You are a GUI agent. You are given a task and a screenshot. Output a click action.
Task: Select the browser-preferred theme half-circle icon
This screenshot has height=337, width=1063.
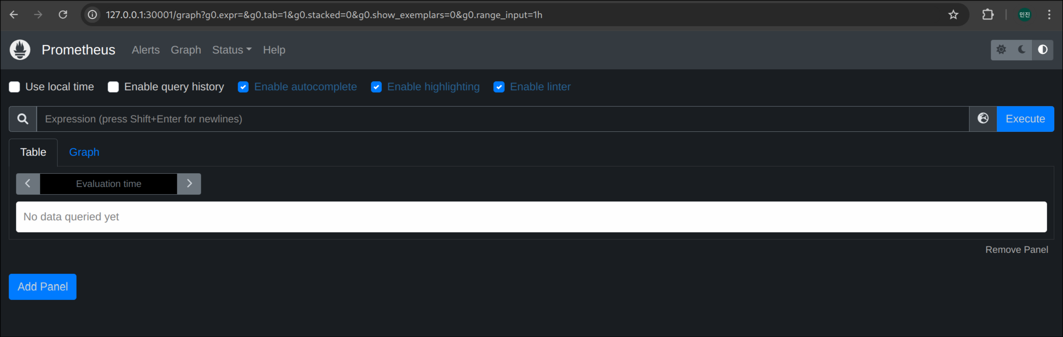(1042, 50)
